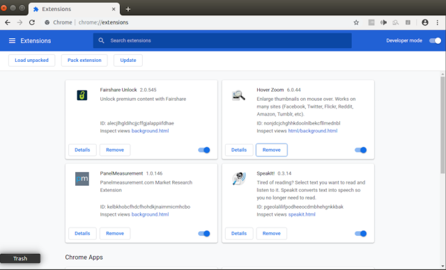Click the page vertical scrollbar

pyautogui.click(x=443, y=125)
